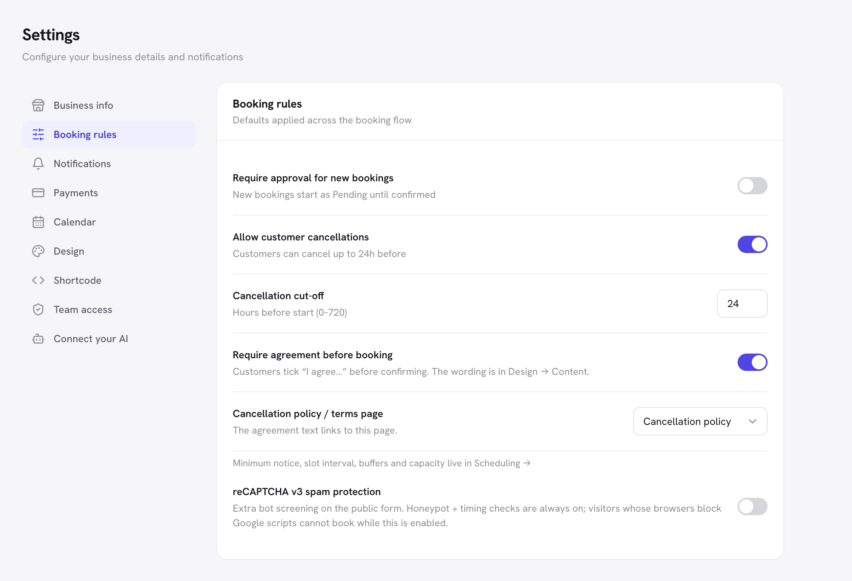The height and width of the screenshot is (581, 852).
Task: Click the Design → Content wording reference
Action: pyautogui.click(x=548, y=371)
